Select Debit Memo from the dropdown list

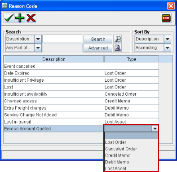pos(131,162)
